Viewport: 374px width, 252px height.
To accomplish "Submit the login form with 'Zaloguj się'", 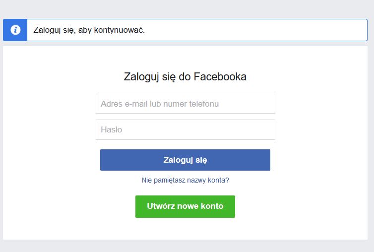I will click(x=185, y=160).
